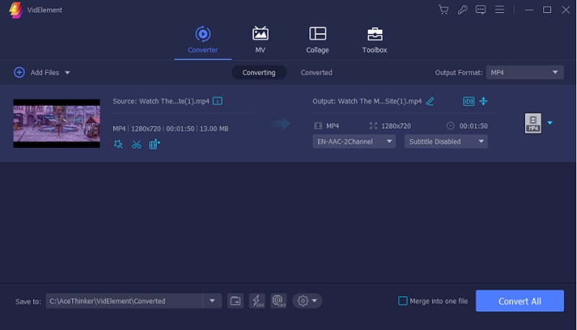
Task: Maximize the VidElement window
Action: tap(547, 10)
